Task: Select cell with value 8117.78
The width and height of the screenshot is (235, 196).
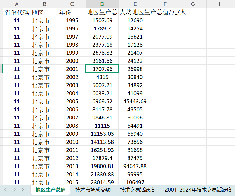Action: tap(102, 109)
